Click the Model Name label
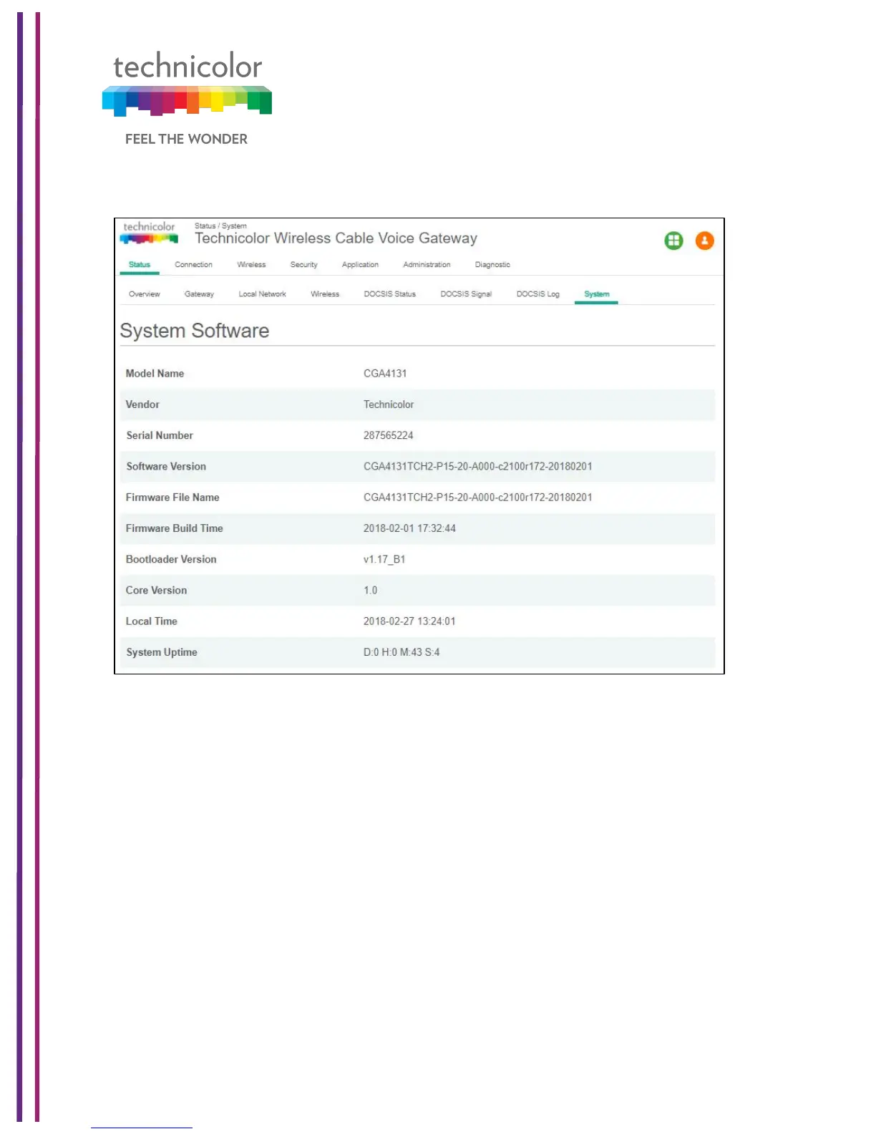 click(x=155, y=374)
